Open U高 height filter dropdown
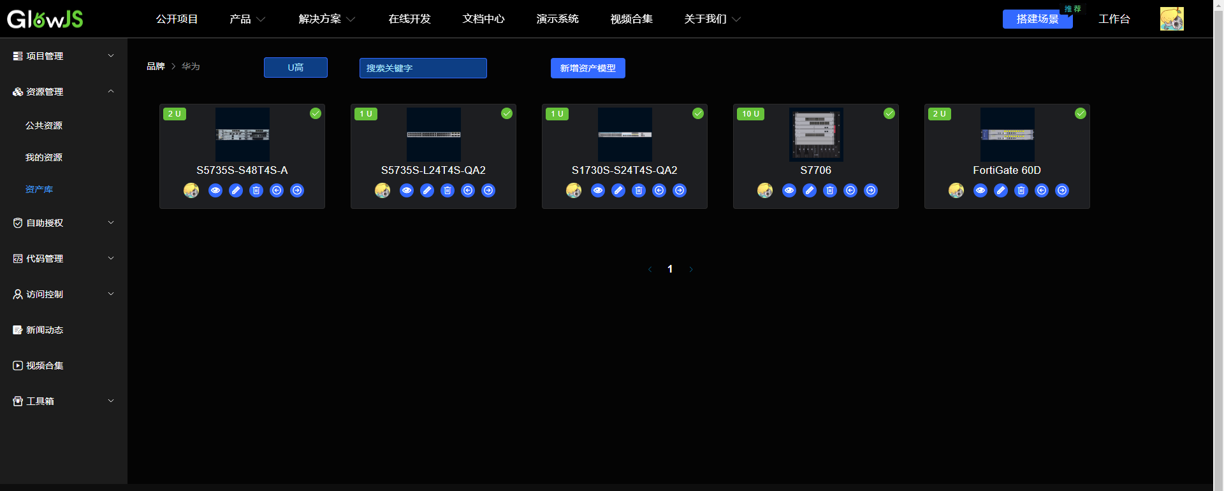 pyautogui.click(x=296, y=68)
